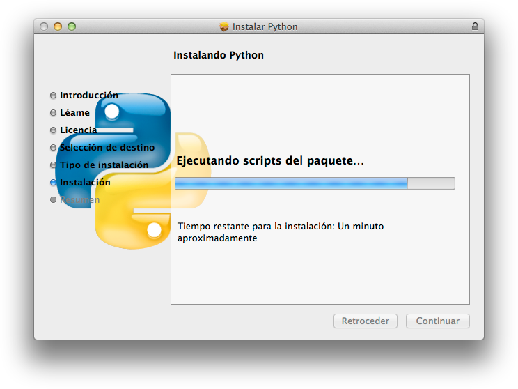Select the Introducción step bullet
Screen dimensions: 518x389
(53, 96)
